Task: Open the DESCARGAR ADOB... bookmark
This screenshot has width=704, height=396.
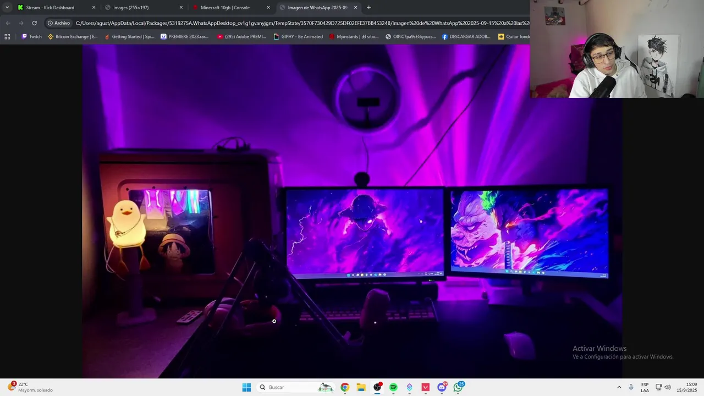Action: click(x=466, y=37)
